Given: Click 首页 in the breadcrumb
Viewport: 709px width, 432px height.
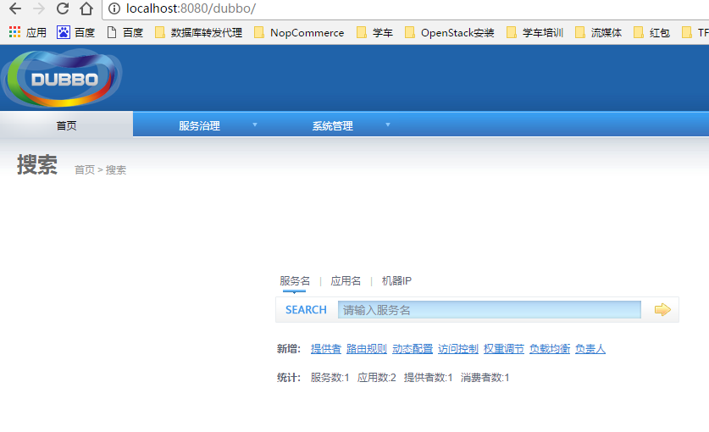Looking at the screenshot, I should [85, 169].
